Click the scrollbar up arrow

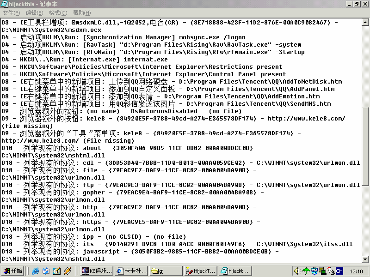click(x=365, y=22)
